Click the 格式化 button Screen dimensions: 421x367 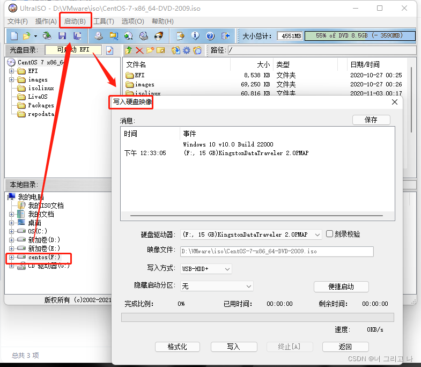pos(177,347)
